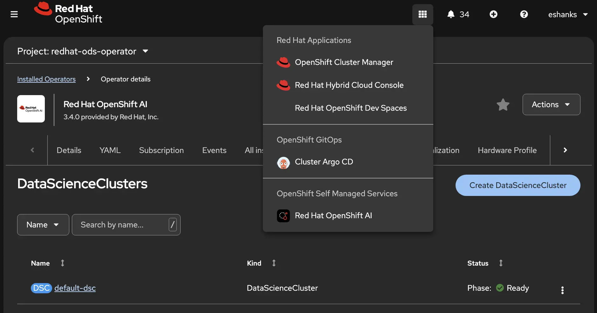Click the Operator details breadcrumb text

126,79
